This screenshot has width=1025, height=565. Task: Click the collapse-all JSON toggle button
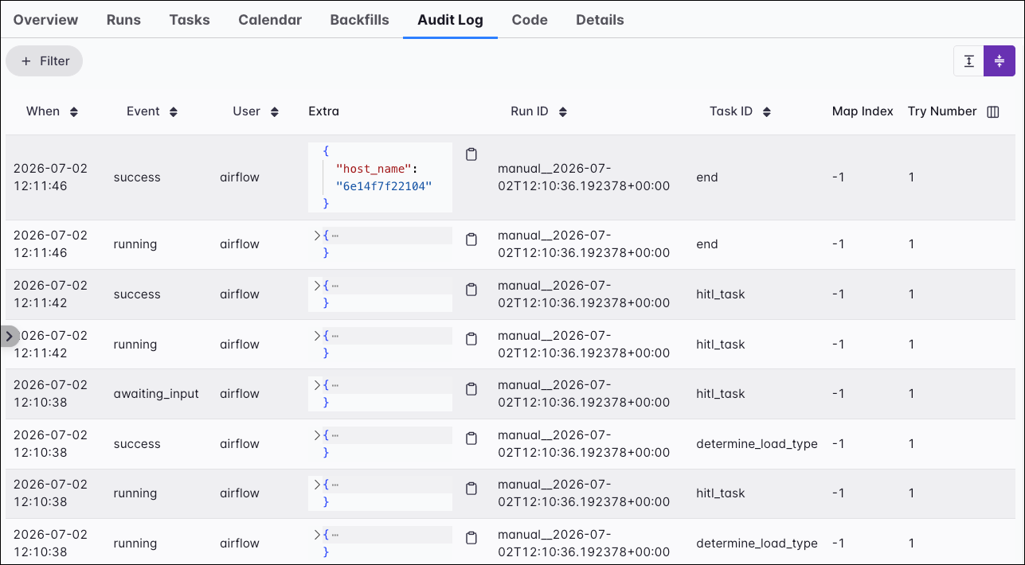[x=1000, y=61]
